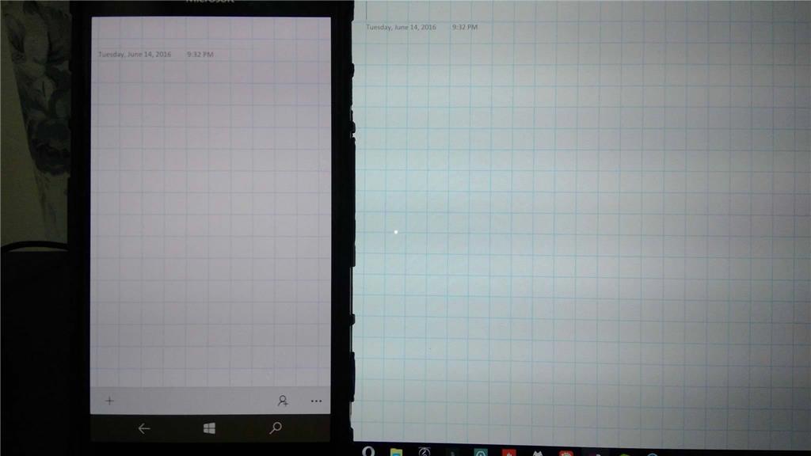The image size is (811, 456).
Task: Click the '9:32 PM' time on phone note
Action: (200, 55)
